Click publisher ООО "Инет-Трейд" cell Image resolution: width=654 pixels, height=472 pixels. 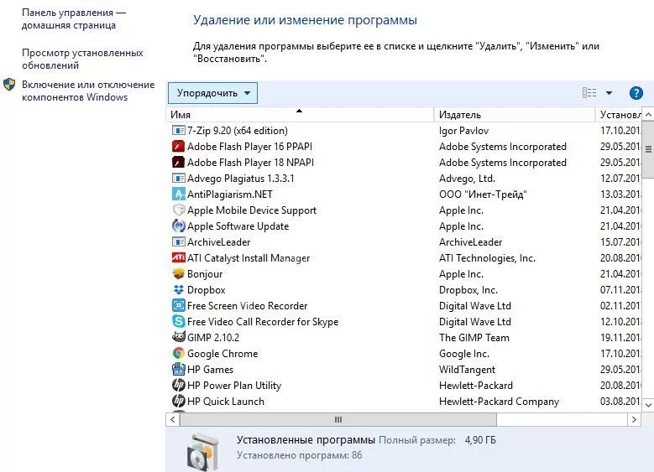tap(483, 195)
